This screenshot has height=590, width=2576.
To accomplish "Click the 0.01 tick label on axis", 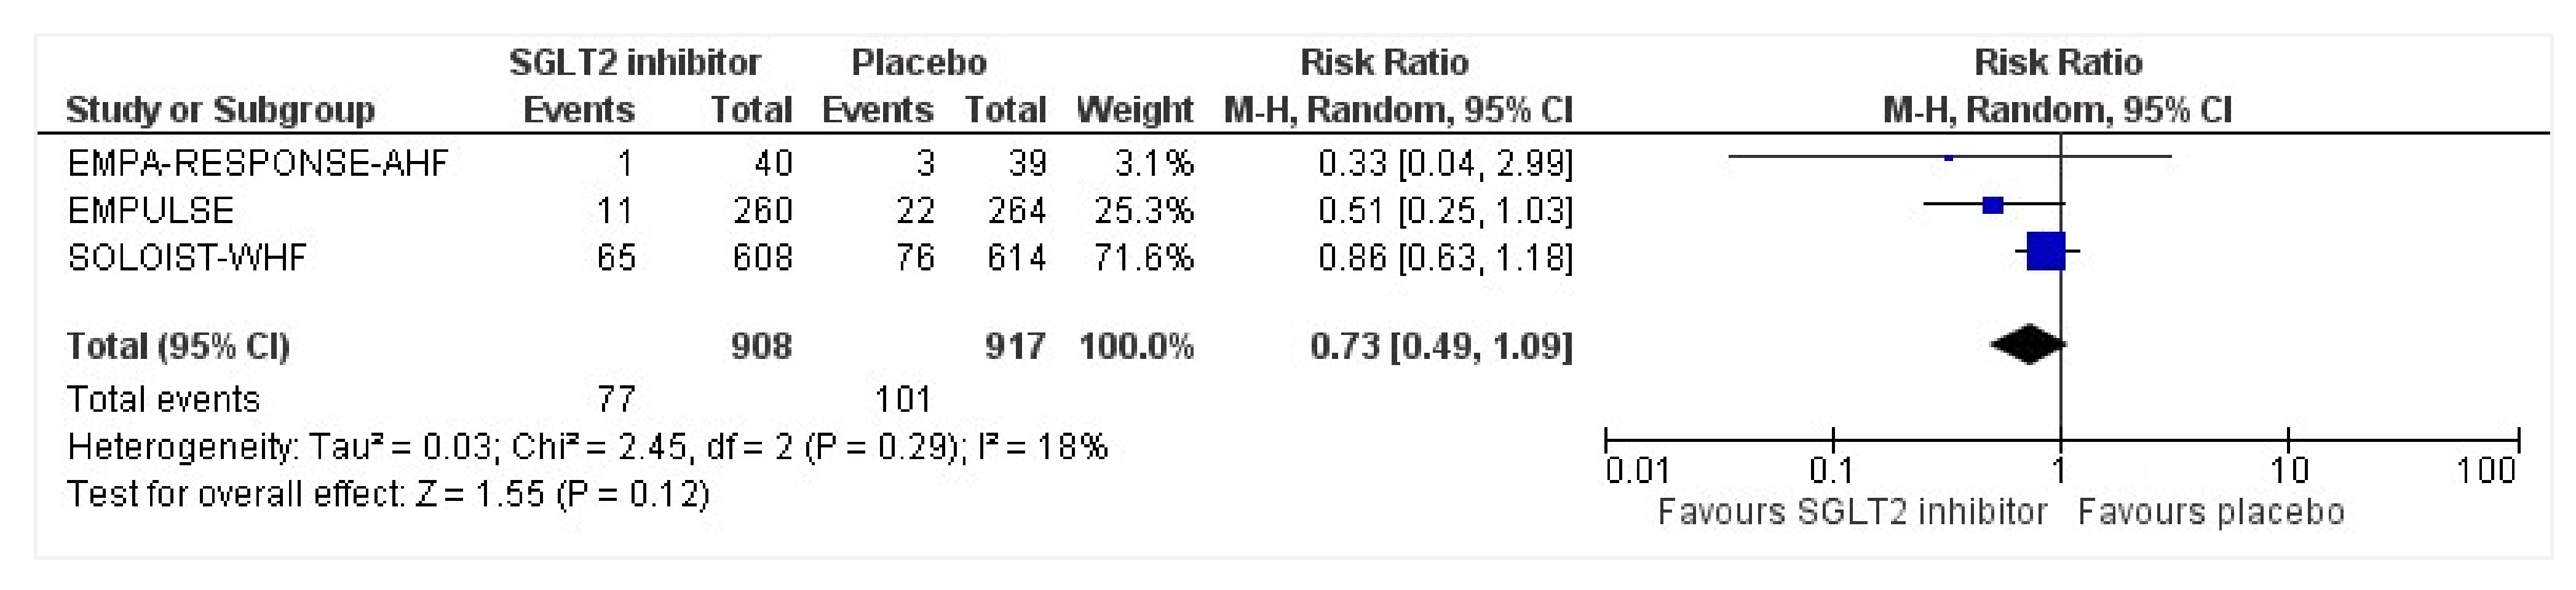I will pos(1637,470).
